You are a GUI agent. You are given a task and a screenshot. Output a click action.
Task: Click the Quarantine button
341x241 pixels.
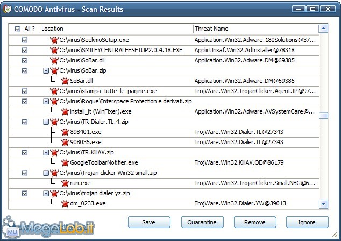pyautogui.click(x=202, y=222)
